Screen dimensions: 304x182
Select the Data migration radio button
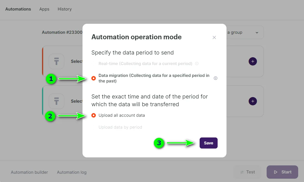click(93, 78)
